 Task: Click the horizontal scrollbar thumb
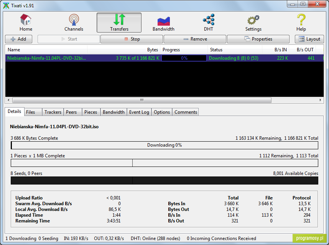142,100
